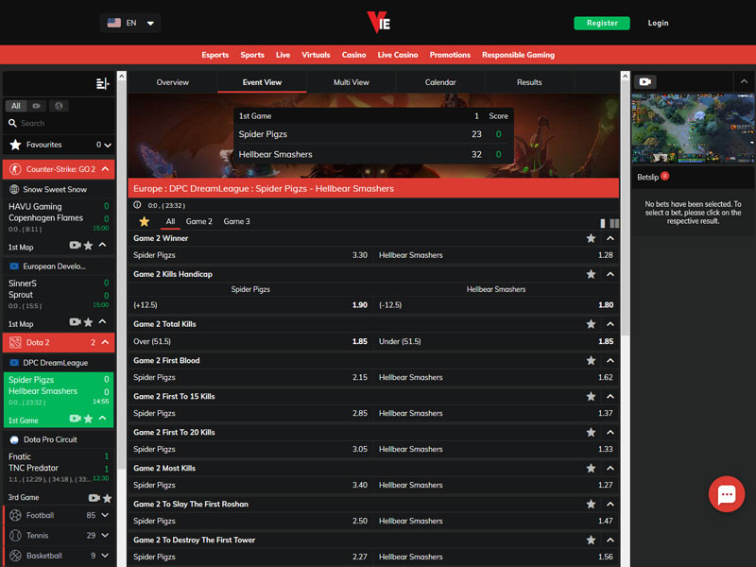
Task: Open the EN language dropdown
Action: (130, 23)
